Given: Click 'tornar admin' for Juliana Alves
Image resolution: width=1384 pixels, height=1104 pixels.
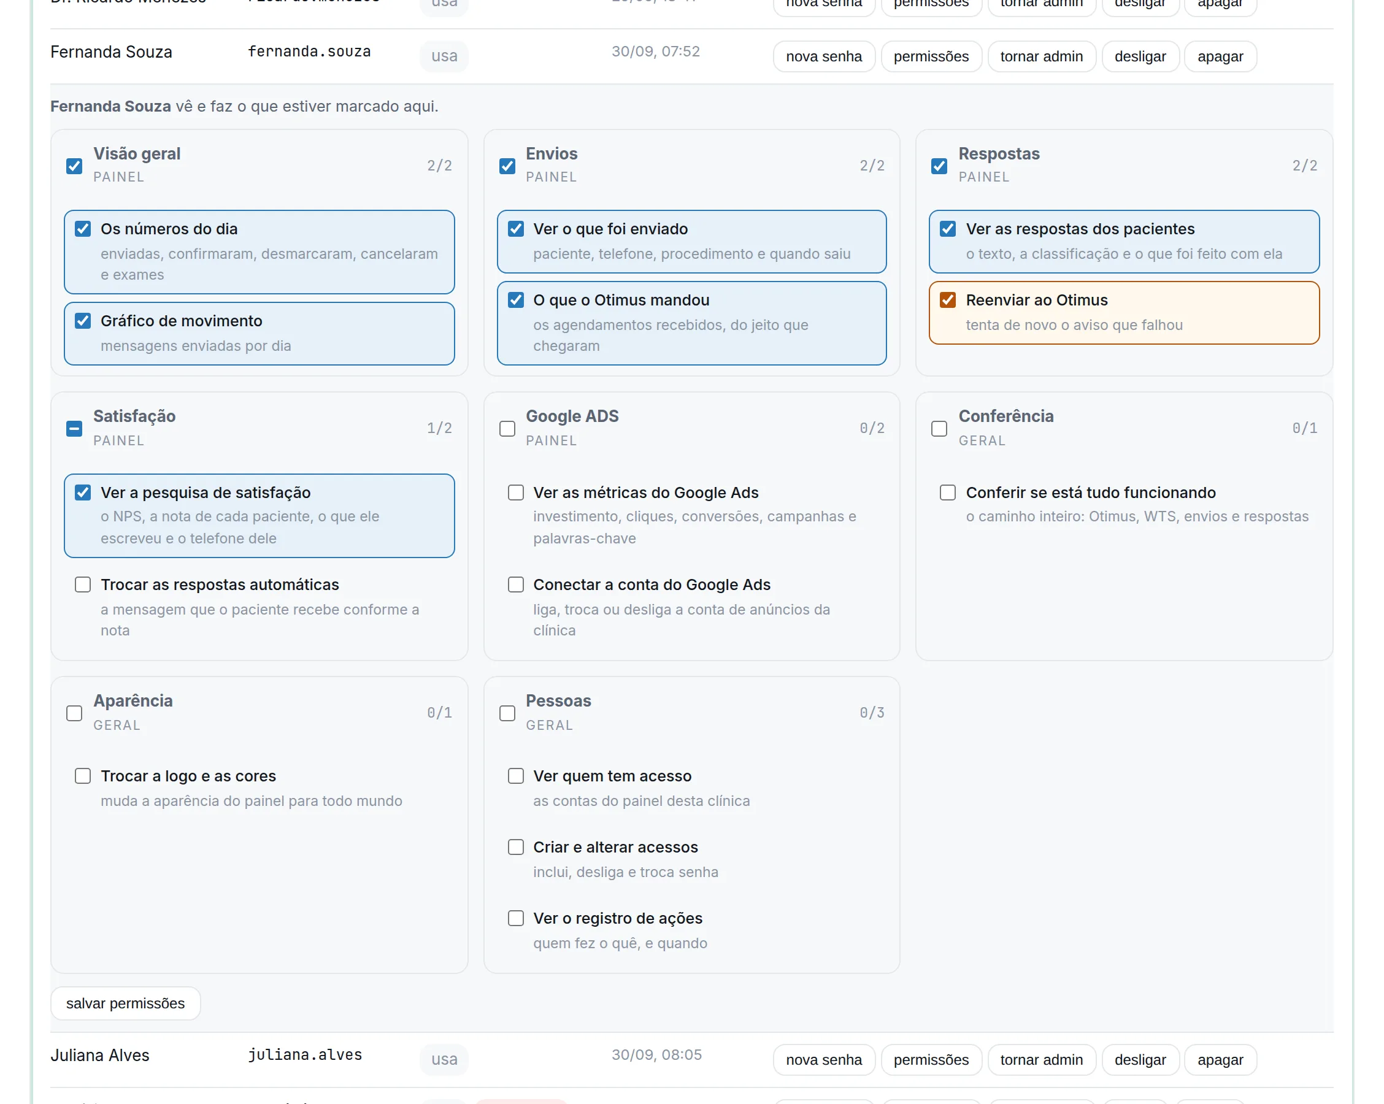Looking at the screenshot, I should tap(1041, 1060).
